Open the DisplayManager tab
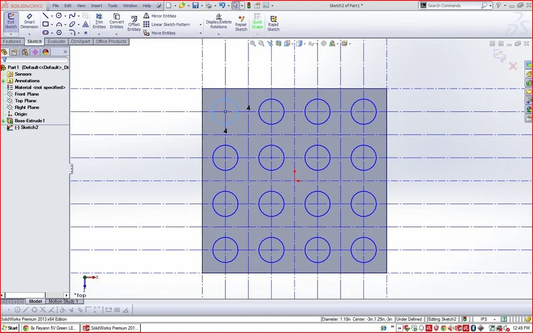 pos(45,52)
